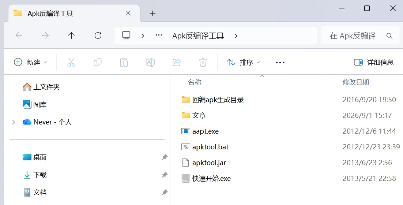Click the apktool.bat gear file icon
Viewport: 403px width, 205px height.
click(185, 147)
